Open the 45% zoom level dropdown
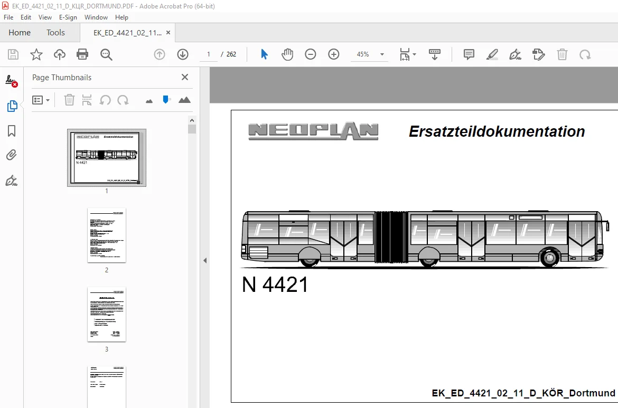Screen dimensions: 618x408 [x=382, y=54]
